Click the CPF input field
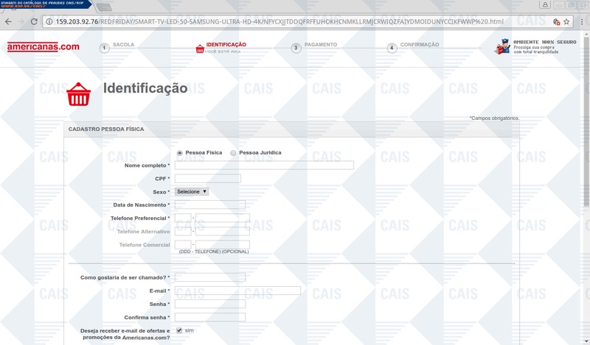The image size is (590, 345). point(208,178)
